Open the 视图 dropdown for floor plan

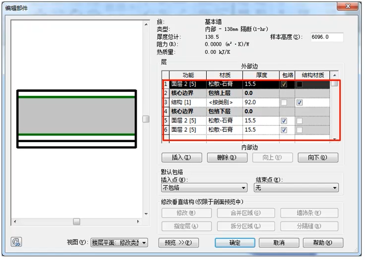(x=119, y=243)
